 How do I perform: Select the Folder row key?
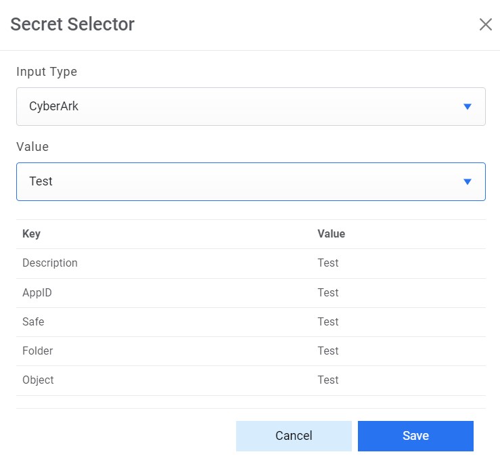38,351
